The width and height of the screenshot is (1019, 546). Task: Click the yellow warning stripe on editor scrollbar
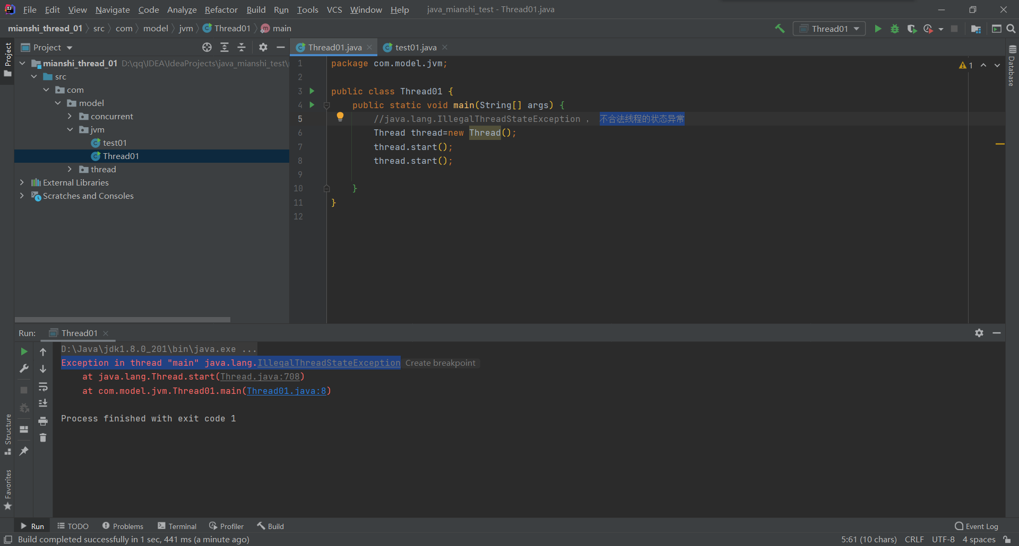[x=1000, y=144]
